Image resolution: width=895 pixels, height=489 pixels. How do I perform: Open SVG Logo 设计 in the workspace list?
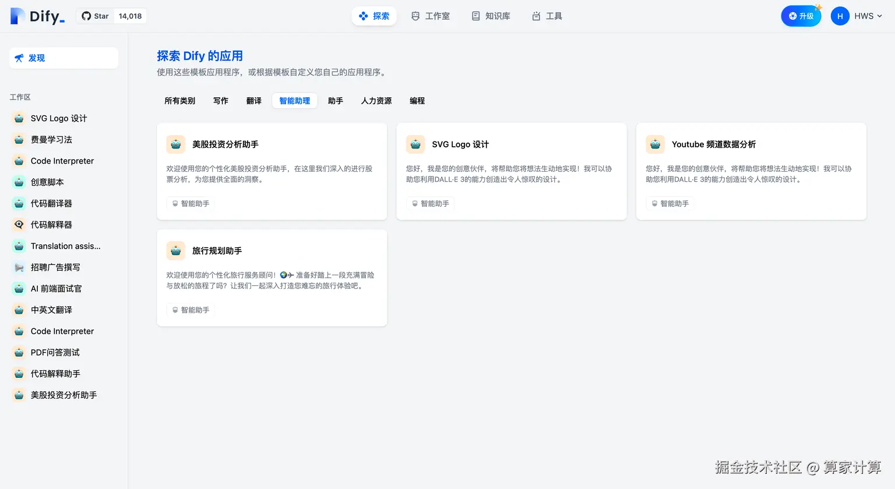pos(64,118)
